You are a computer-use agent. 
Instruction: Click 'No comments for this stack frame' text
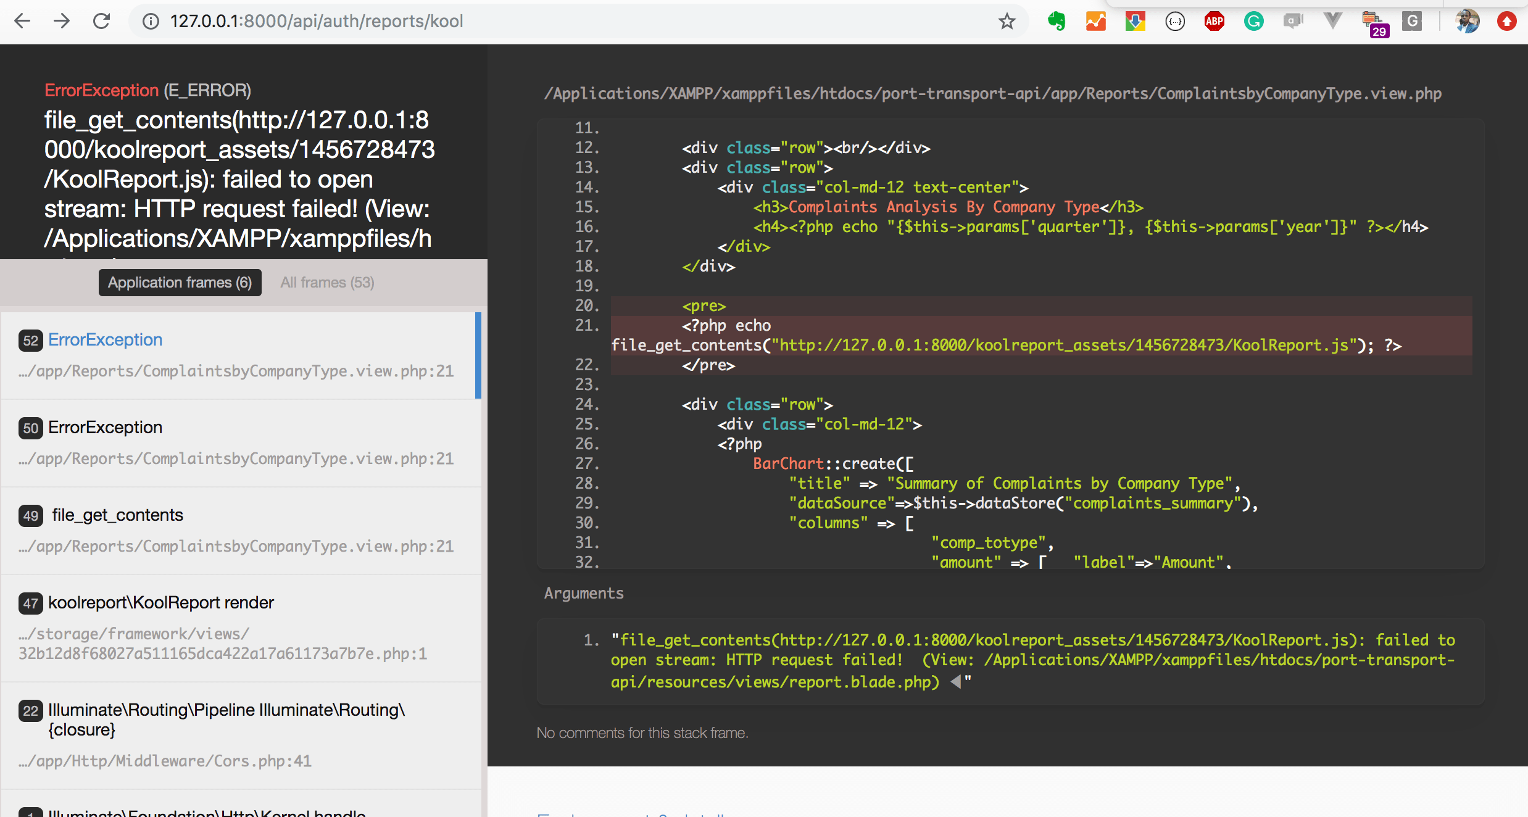(642, 733)
